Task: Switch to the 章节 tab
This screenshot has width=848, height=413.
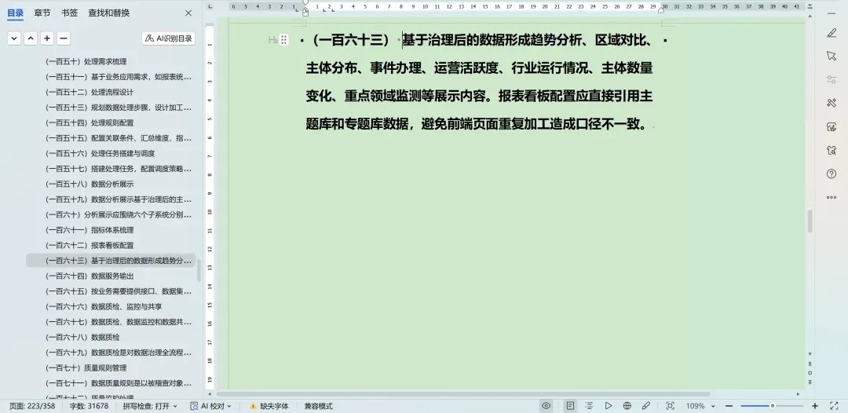Action: click(x=42, y=13)
